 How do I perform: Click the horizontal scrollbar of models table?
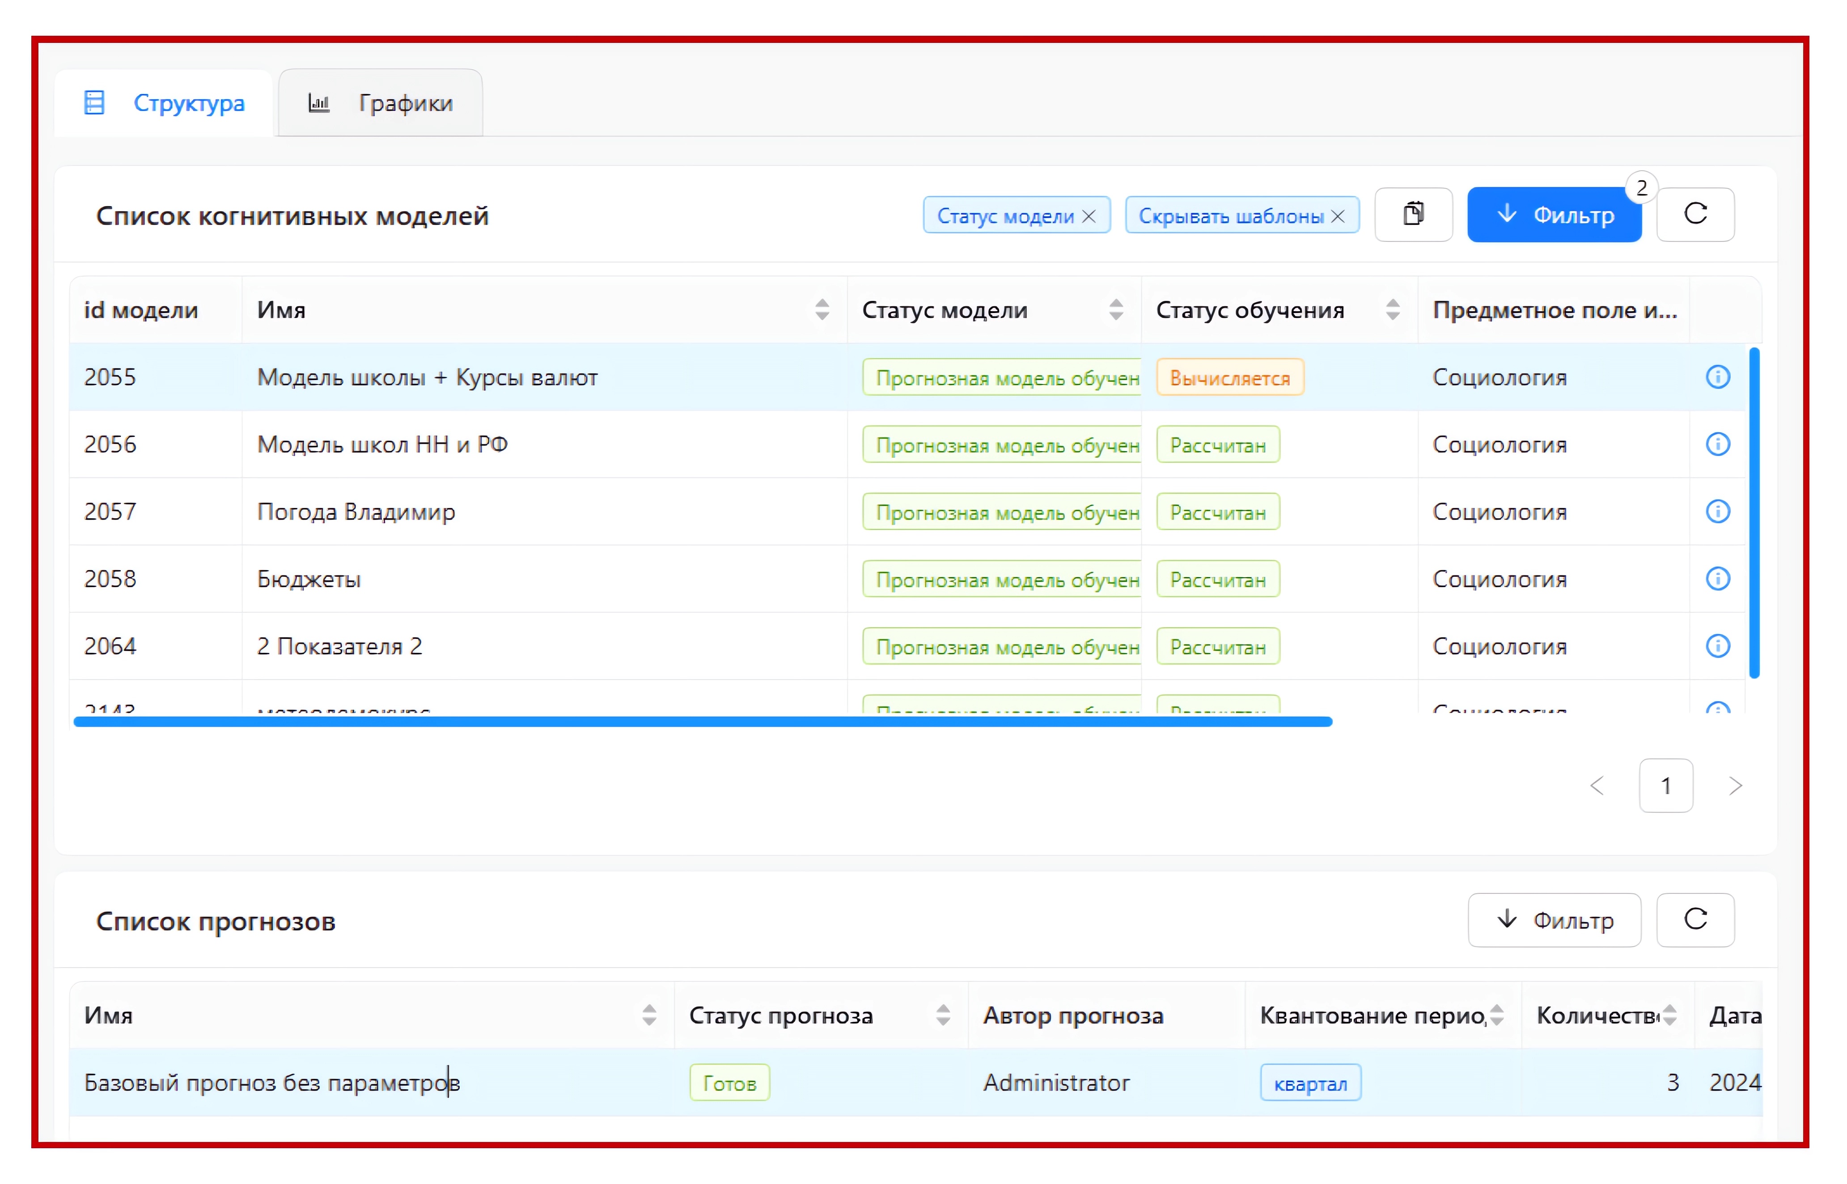tap(702, 721)
